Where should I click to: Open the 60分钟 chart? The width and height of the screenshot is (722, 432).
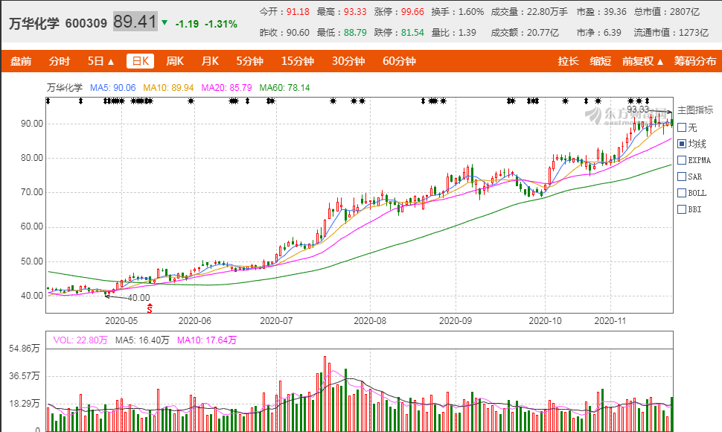[x=399, y=61]
